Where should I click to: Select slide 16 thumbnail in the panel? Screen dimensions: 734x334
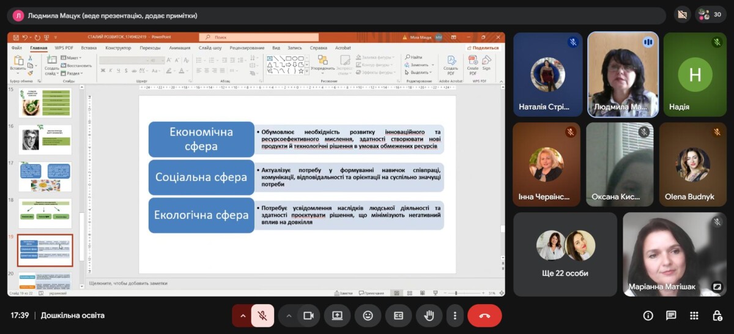(x=45, y=140)
